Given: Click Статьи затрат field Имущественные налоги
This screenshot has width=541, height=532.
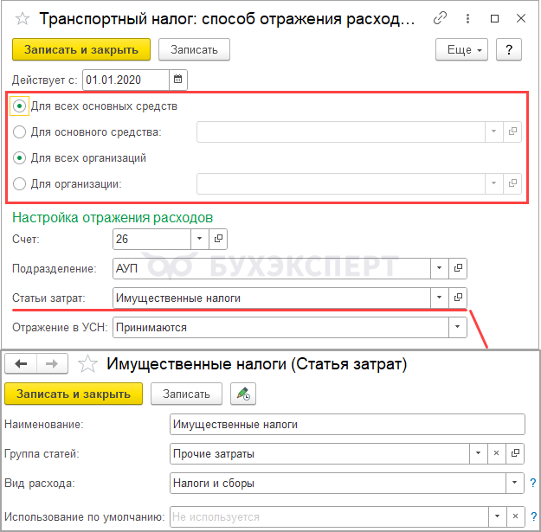Looking at the screenshot, I should click(x=272, y=298).
